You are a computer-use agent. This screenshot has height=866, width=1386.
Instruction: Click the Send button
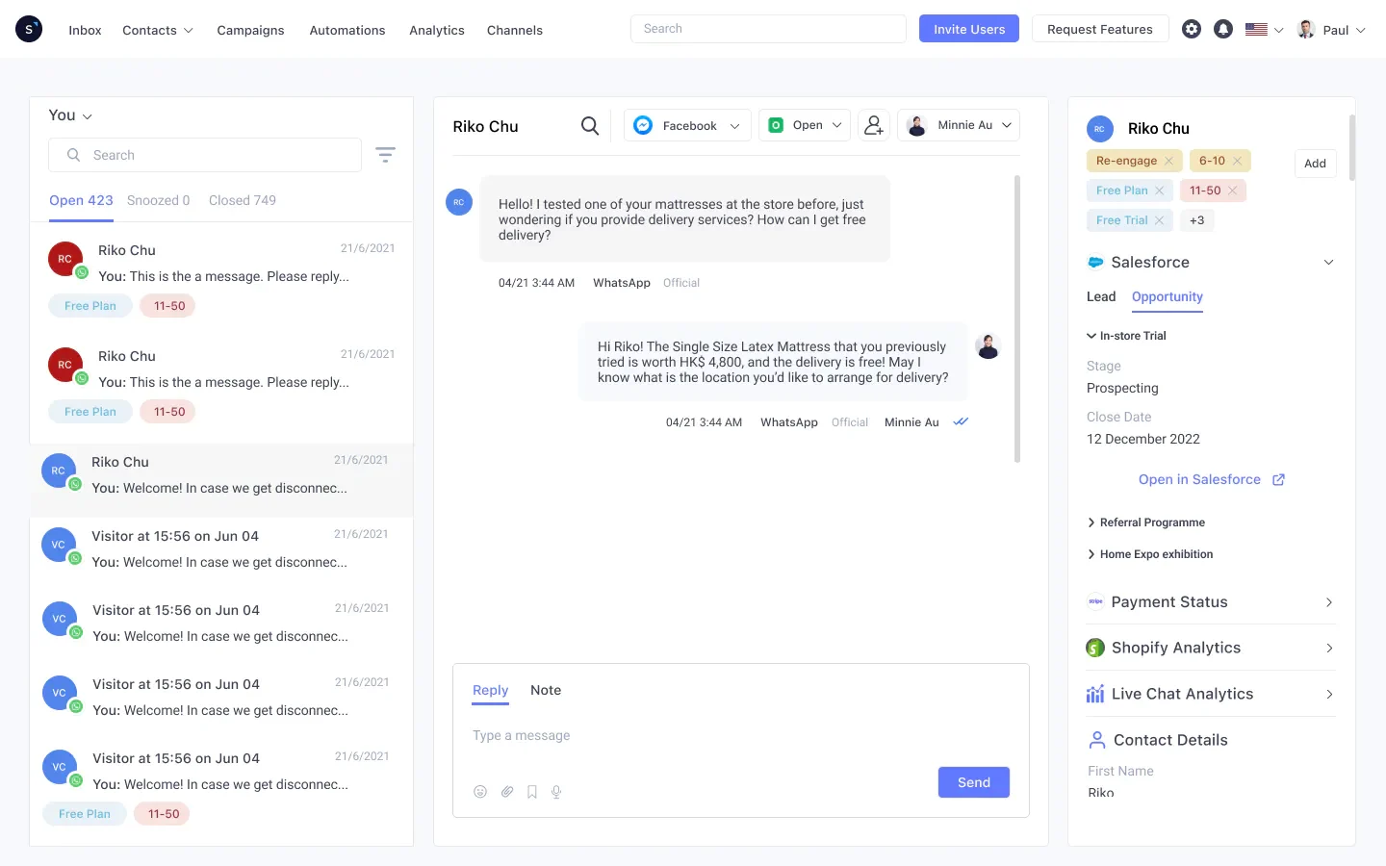(x=973, y=782)
